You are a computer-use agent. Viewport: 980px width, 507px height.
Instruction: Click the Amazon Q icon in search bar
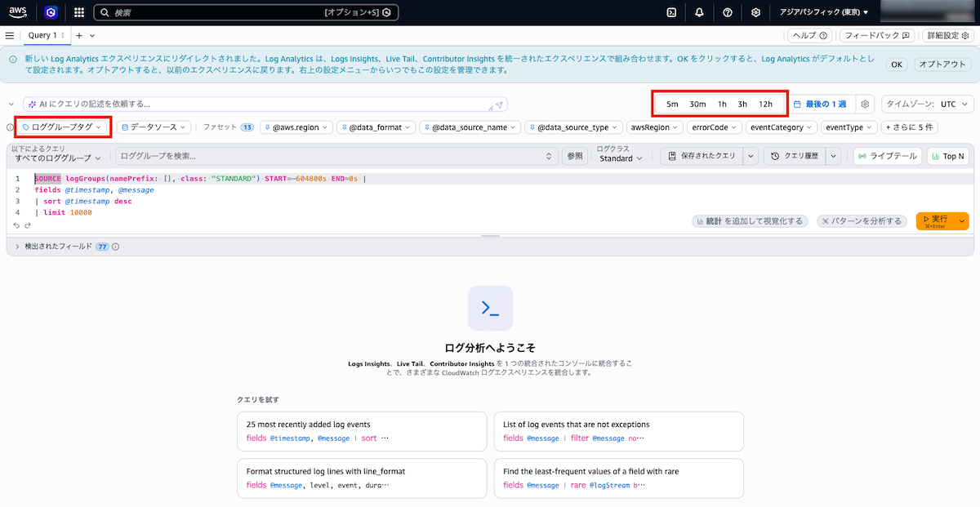pyautogui.click(x=386, y=13)
